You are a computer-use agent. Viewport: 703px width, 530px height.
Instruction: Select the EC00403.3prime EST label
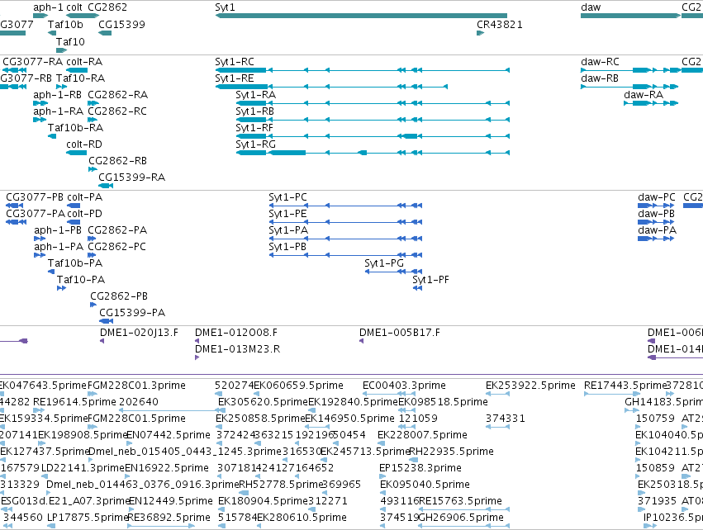click(x=404, y=386)
